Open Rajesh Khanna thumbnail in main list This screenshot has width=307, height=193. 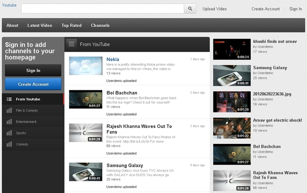pyautogui.click(x=86, y=132)
